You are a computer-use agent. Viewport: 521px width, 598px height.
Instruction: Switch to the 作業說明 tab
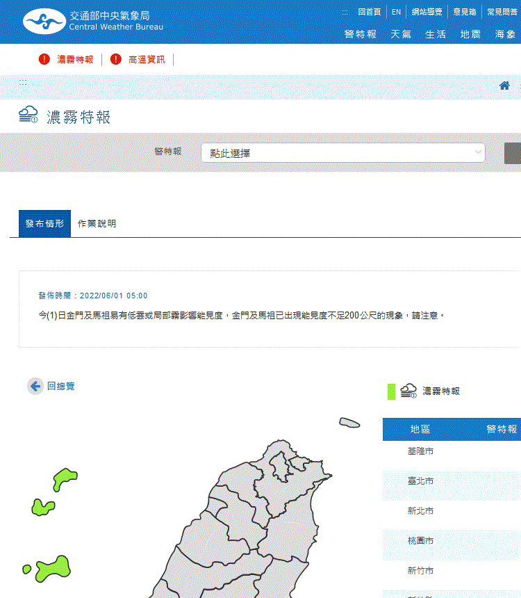coord(97,223)
